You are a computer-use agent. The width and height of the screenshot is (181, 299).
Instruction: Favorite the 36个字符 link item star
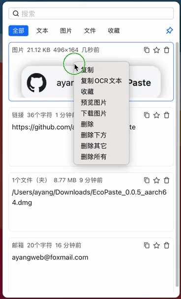pos(156,115)
